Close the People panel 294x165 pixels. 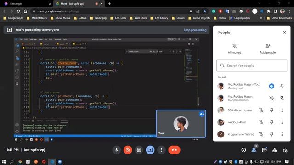coord(284,33)
